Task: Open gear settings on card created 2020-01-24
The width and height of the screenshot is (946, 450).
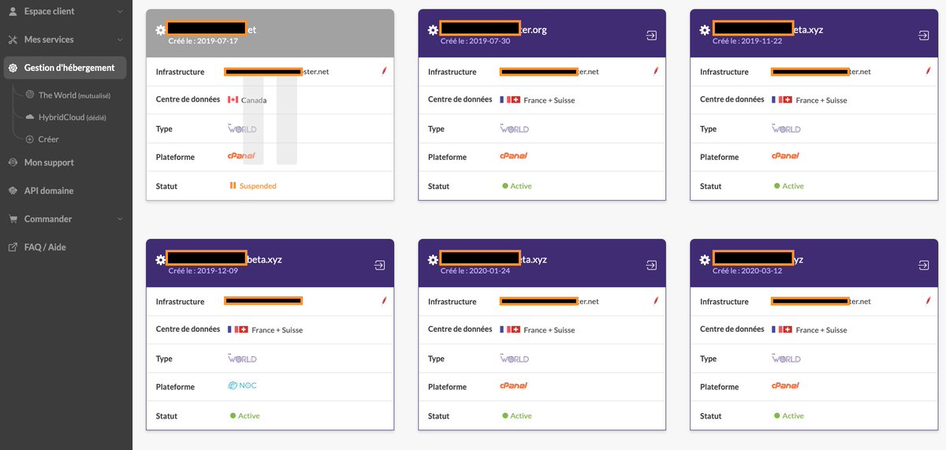Action: (x=433, y=260)
